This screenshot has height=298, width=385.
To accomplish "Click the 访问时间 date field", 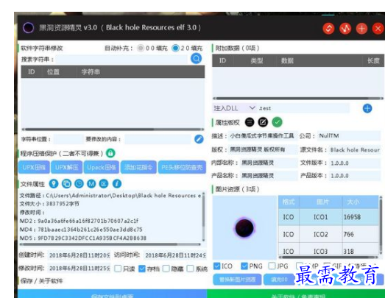I will tap(175, 255).
